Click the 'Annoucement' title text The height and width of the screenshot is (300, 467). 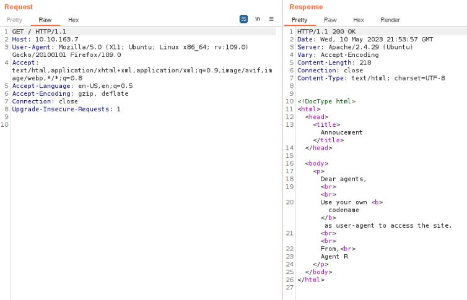pyautogui.click(x=342, y=132)
